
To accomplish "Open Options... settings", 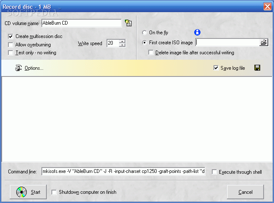I will click(34, 68).
